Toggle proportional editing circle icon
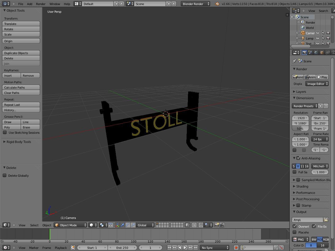 tap(194, 225)
